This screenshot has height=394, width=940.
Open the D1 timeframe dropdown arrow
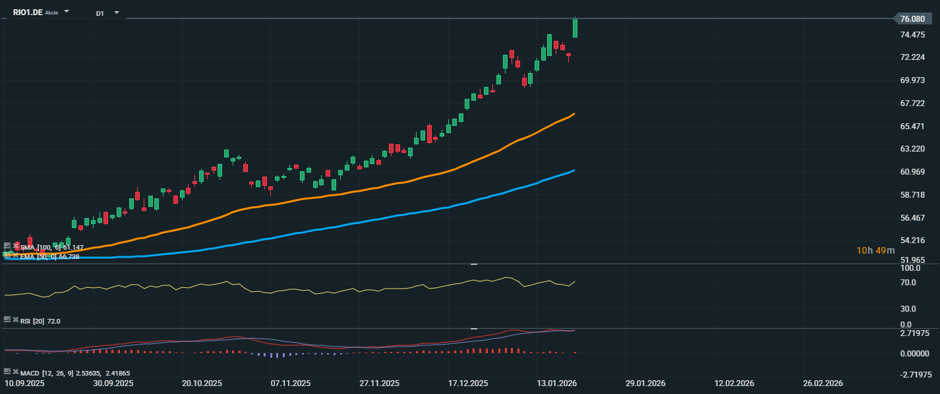click(117, 13)
